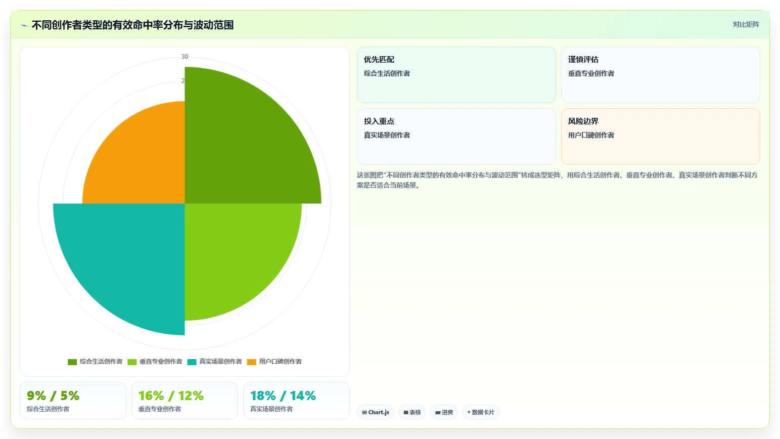Toggle the 综合生活创作者 legend swatch

[x=72, y=362]
